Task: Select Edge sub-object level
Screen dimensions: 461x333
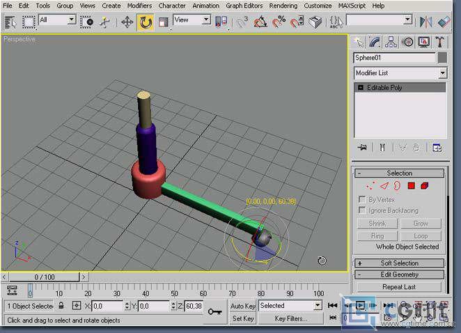Action: [x=384, y=186]
